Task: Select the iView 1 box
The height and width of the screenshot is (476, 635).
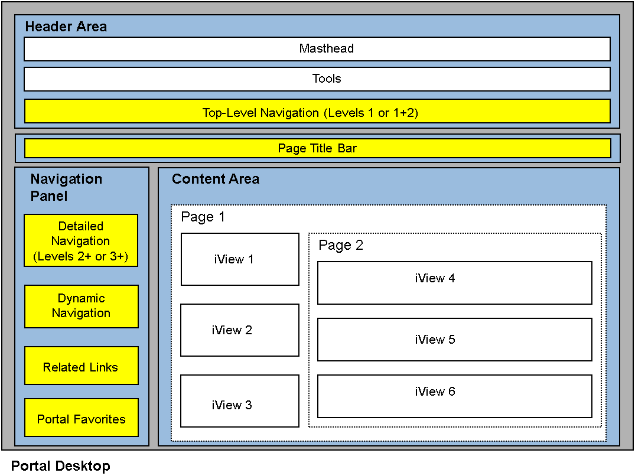Action: (x=240, y=259)
